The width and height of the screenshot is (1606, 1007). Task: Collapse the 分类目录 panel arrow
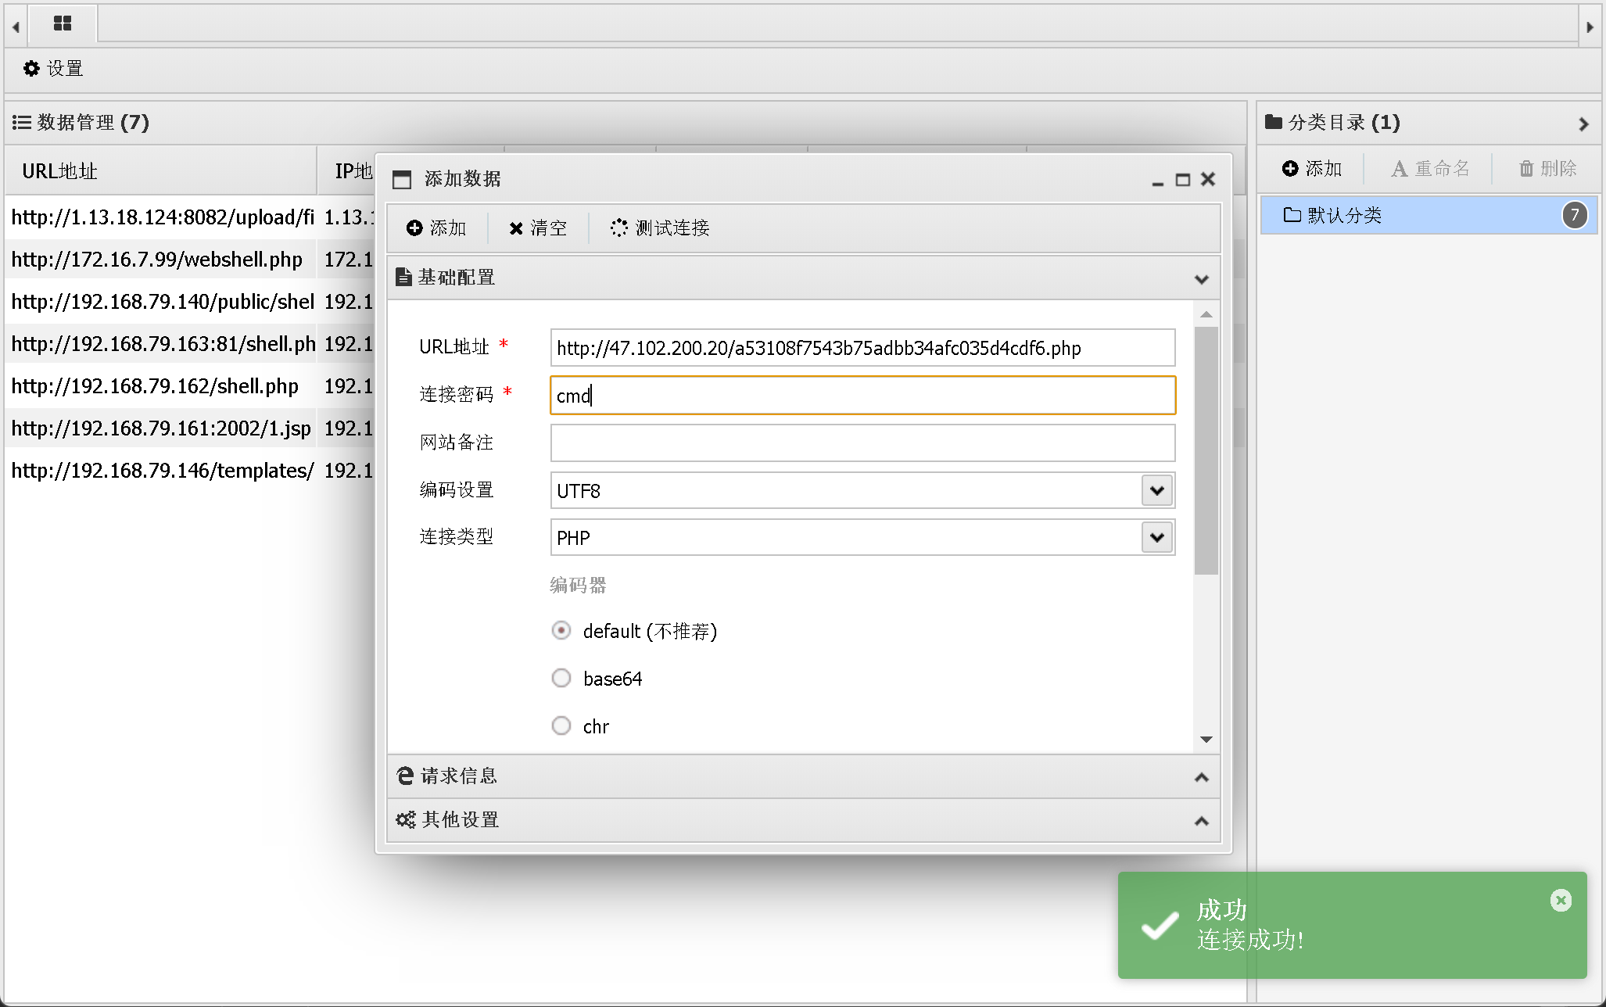tap(1583, 124)
